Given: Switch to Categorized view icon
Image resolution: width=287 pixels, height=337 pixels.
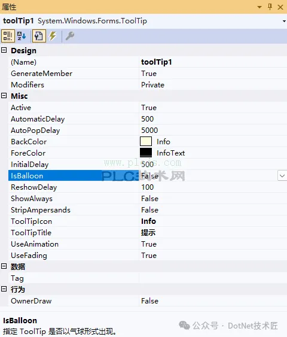Looking at the screenshot, I should tap(8, 36).
